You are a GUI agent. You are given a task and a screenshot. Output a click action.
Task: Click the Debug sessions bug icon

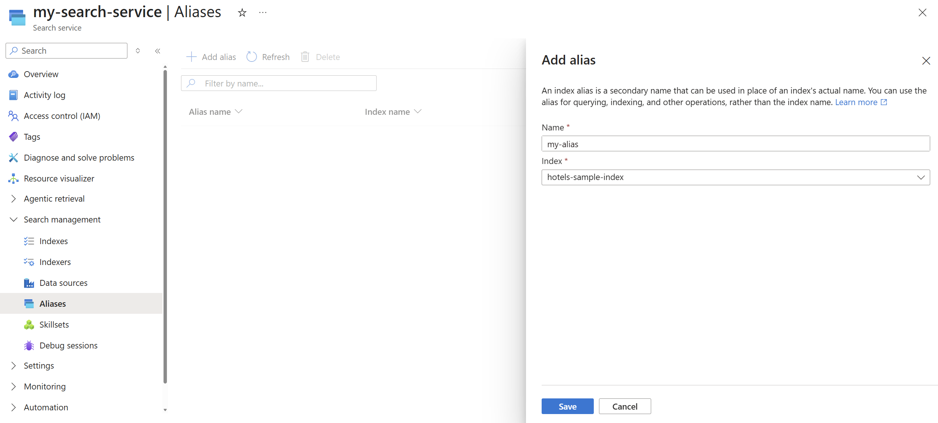coord(29,345)
